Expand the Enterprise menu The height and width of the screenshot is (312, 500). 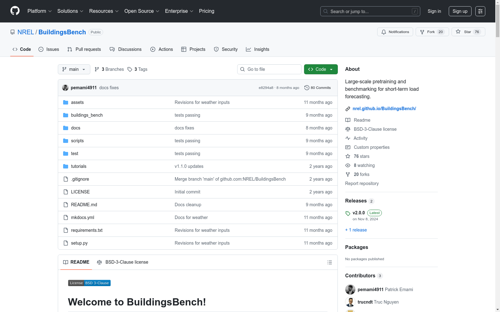coord(179,11)
